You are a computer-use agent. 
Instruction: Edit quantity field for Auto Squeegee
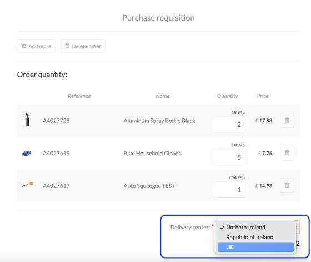[229, 190]
